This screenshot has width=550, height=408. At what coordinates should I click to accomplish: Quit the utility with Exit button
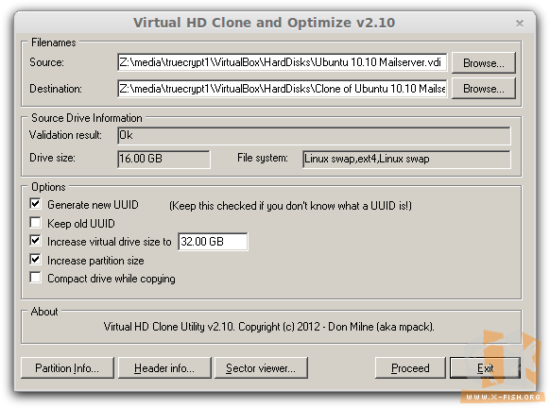point(485,368)
